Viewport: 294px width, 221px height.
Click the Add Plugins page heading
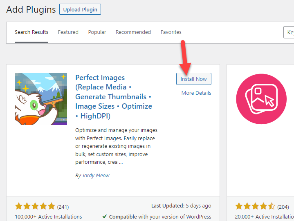point(31,9)
